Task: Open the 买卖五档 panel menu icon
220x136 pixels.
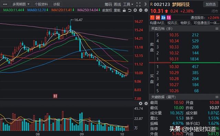Action: (x=217, y=29)
